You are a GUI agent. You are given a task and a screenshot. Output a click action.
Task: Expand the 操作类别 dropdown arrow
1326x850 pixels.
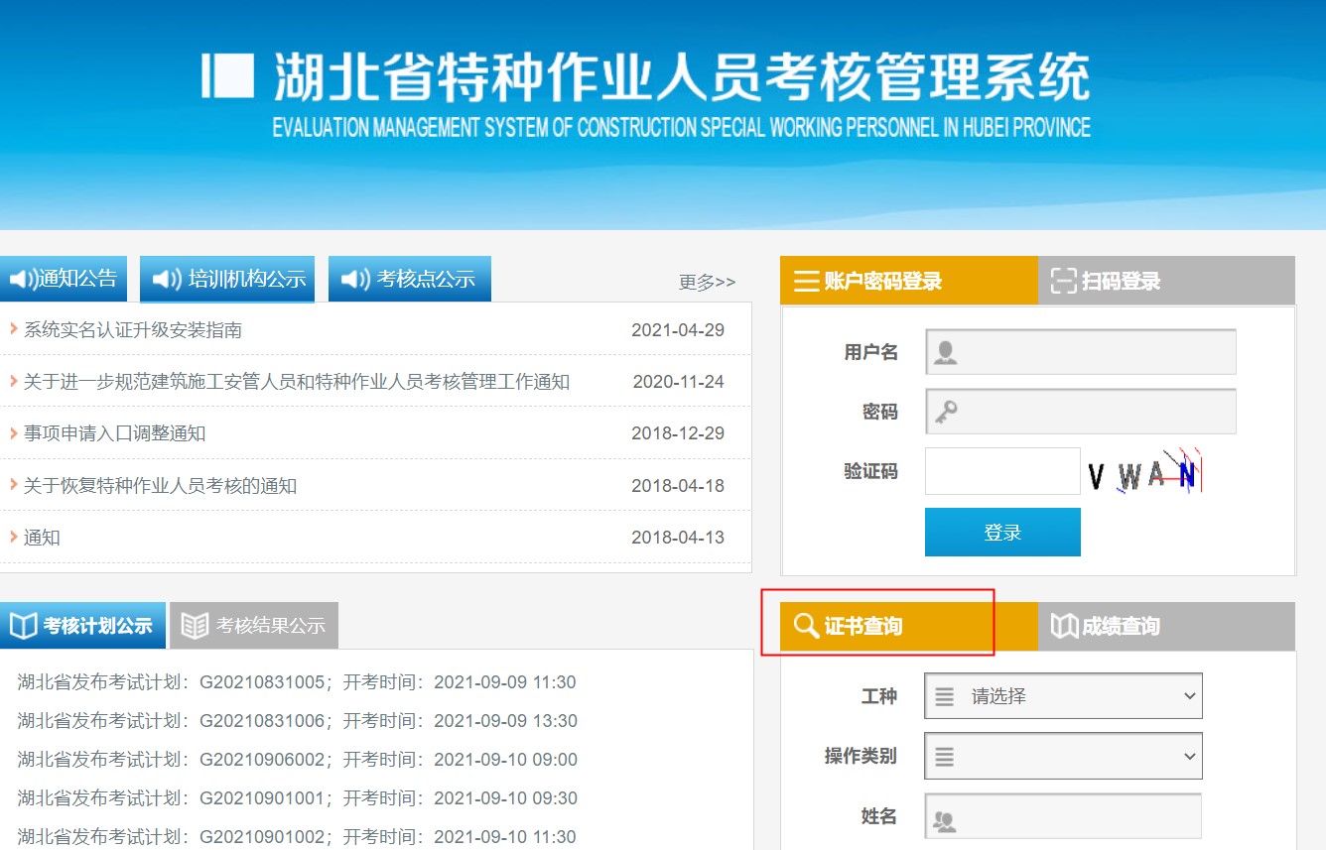[1190, 757]
